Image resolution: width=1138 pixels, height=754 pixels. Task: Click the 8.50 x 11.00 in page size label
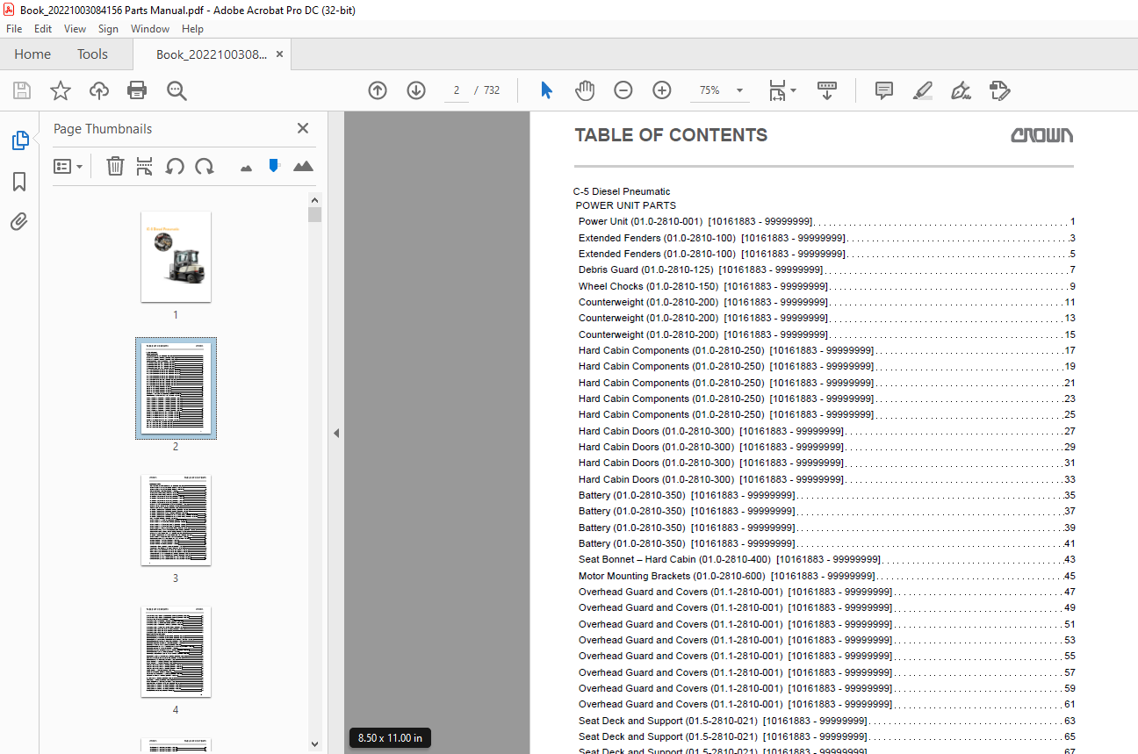click(390, 738)
